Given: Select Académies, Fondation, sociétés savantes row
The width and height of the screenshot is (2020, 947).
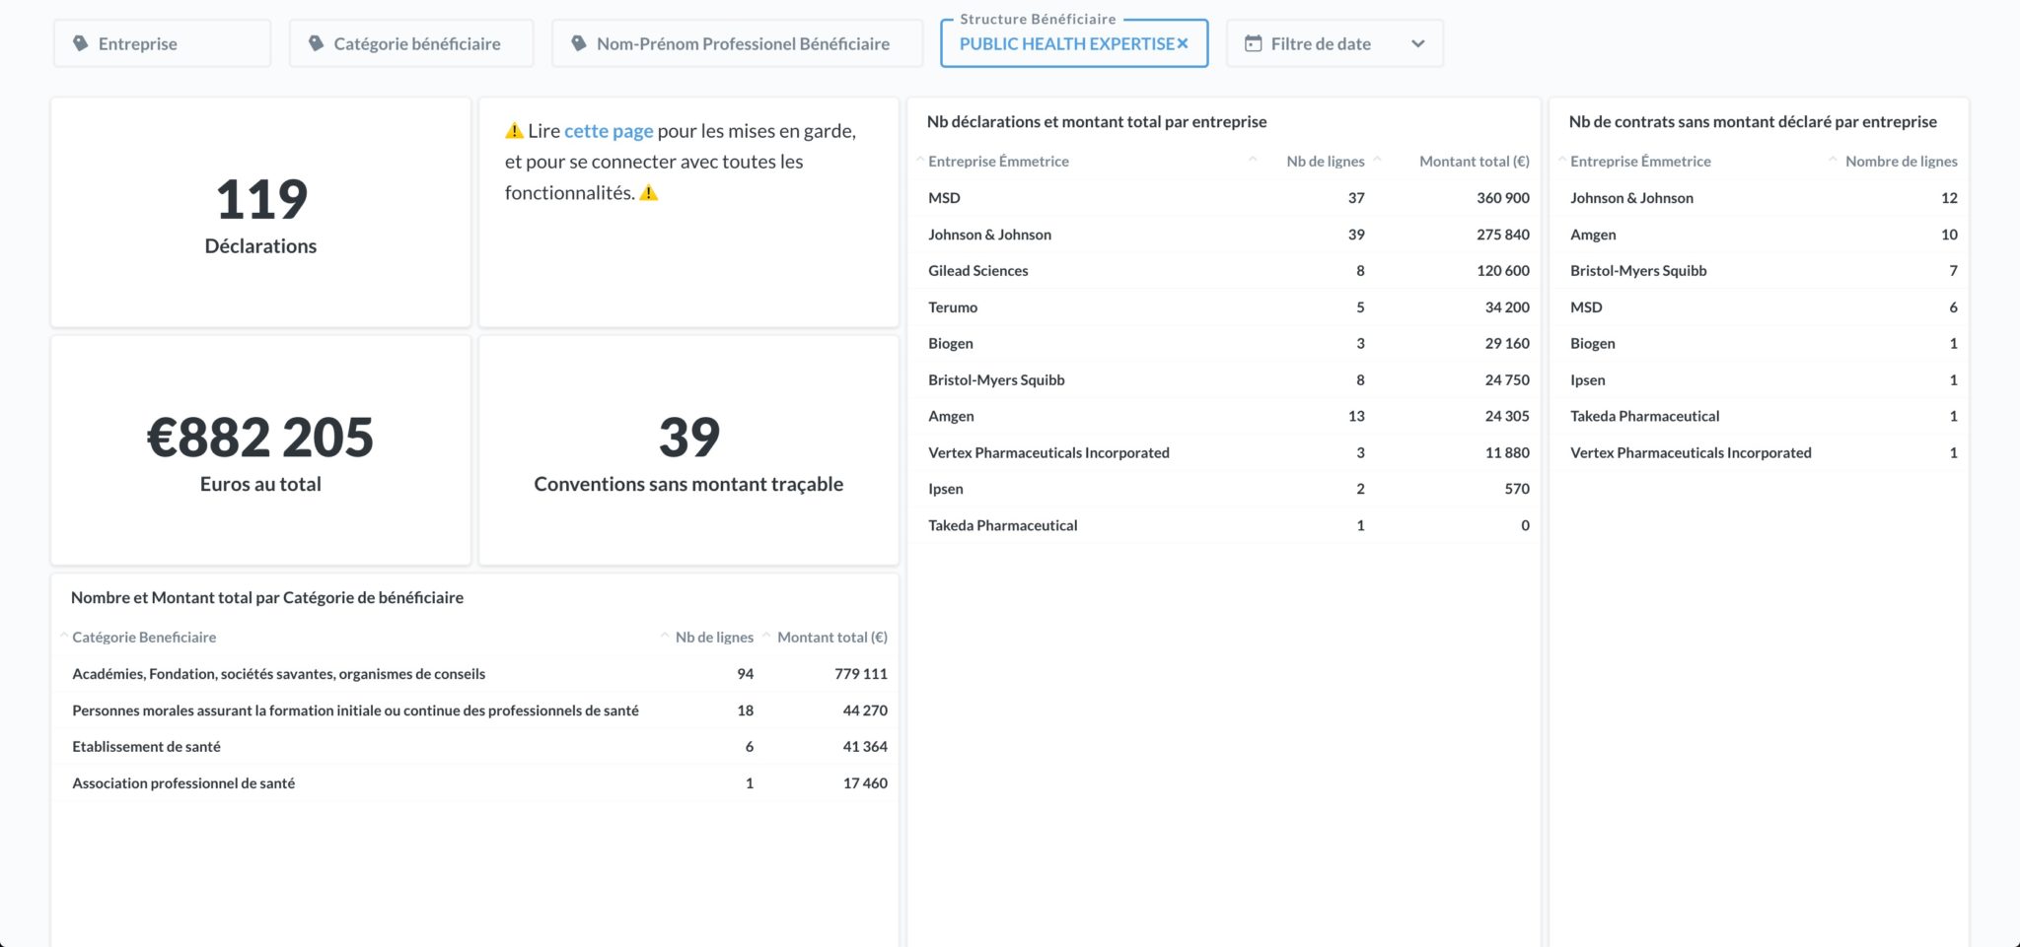Looking at the screenshot, I should coord(474,674).
